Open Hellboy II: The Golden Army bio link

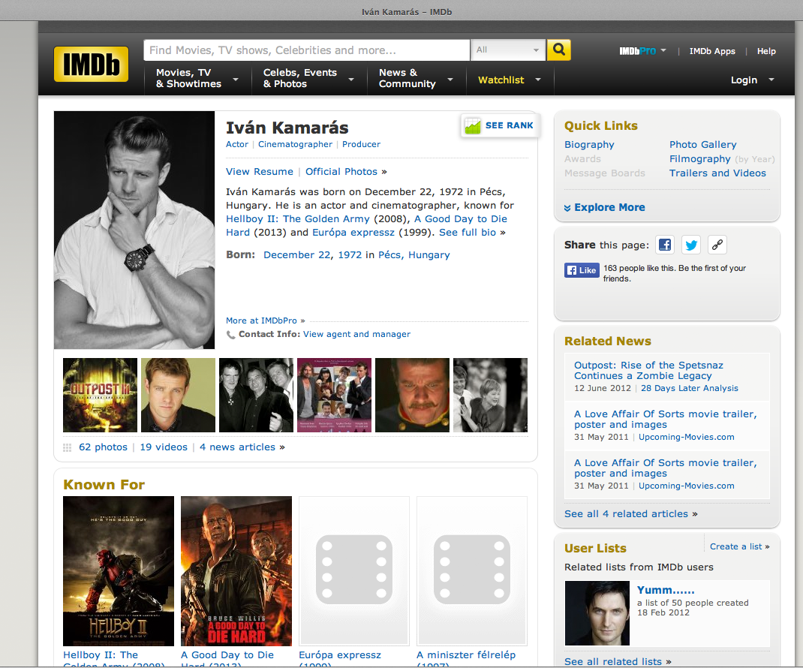(x=297, y=218)
